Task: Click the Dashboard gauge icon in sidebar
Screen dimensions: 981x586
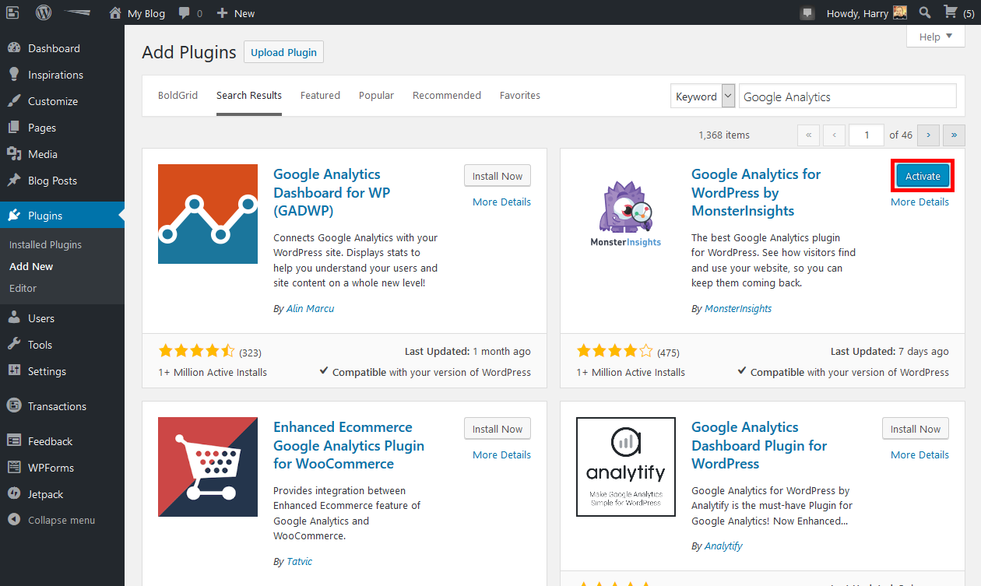Action: [x=14, y=48]
